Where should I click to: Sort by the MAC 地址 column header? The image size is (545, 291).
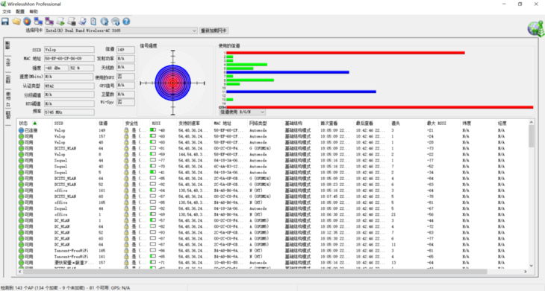[229, 123]
